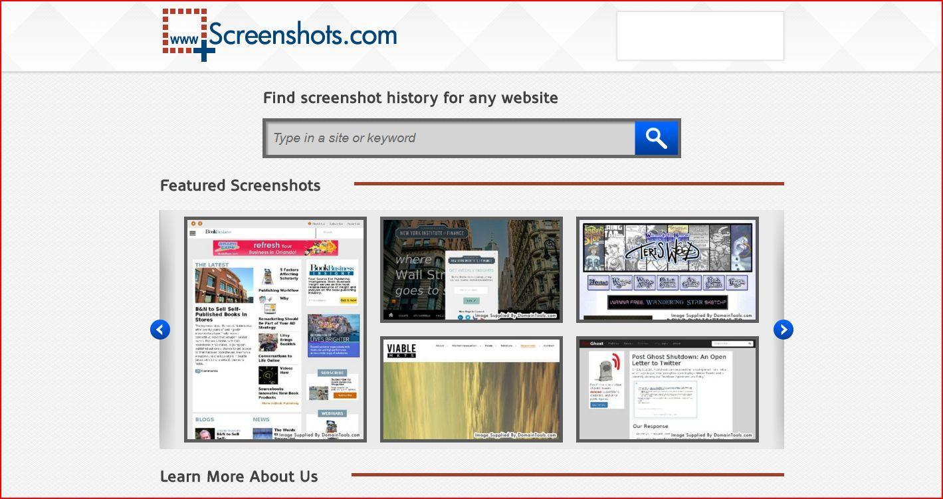Click the blank white banner in header
The width and height of the screenshot is (943, 499).
(700, 36)
